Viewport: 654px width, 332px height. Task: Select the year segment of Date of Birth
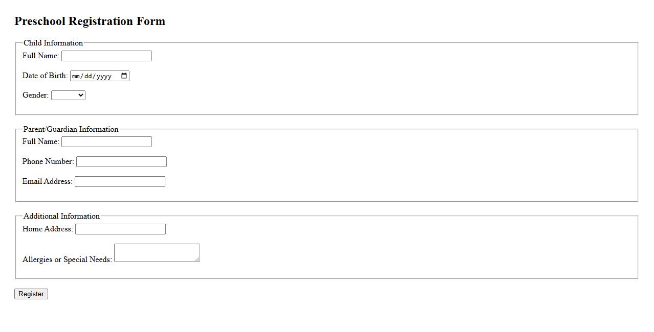pyautogui.click(x=104, y=77)
